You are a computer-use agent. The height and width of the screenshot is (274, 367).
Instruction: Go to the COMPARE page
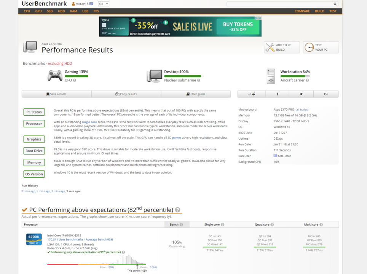tap(302, 11)
